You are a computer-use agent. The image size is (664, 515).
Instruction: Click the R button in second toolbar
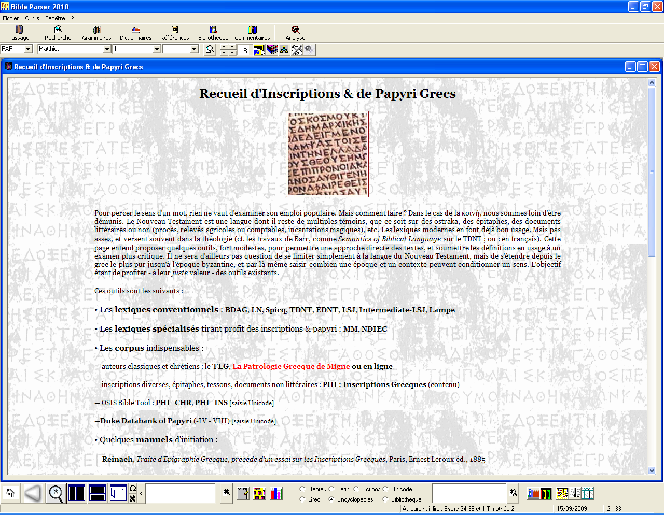pyautogui.click(x=245, y=50)
